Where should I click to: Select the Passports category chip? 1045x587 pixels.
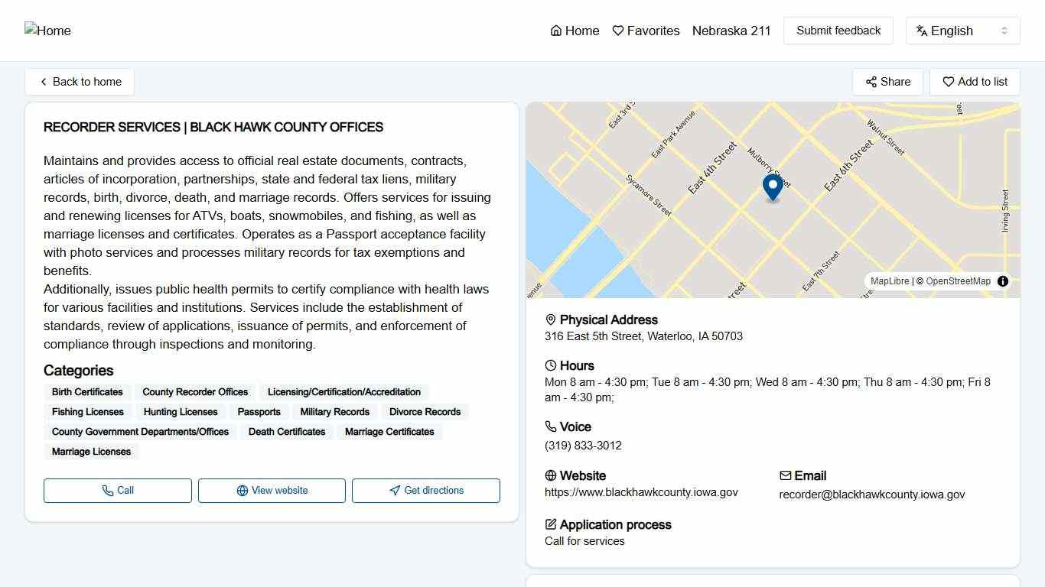tap(259, 412)
